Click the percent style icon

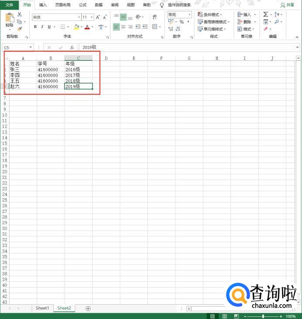(182, 22)
